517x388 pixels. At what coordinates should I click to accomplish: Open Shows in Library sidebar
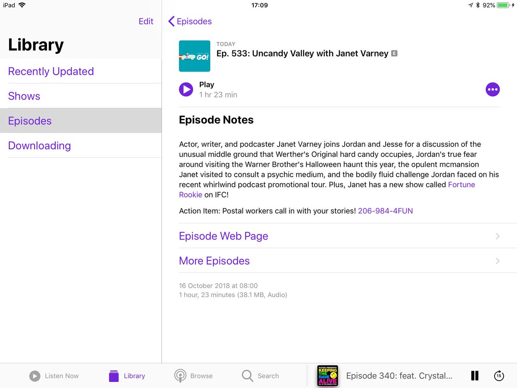[81, 96]
